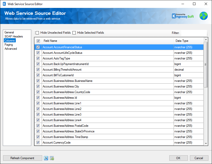Select the Account.BusinessAddress.Line3 field name
Screen dimensions: 212x164
coord(62,115)
